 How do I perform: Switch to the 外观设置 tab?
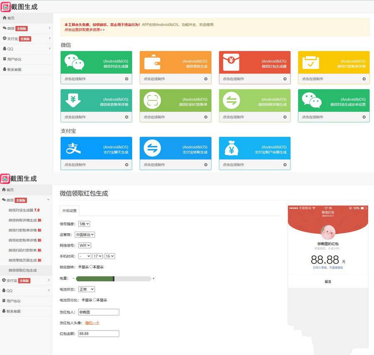69,210
